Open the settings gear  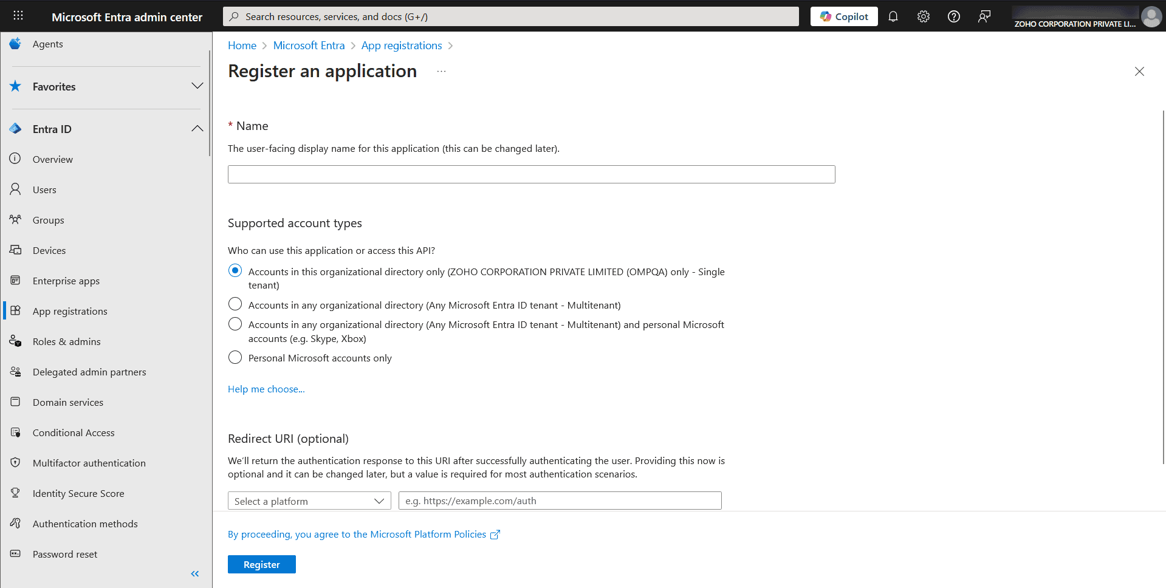923,16
